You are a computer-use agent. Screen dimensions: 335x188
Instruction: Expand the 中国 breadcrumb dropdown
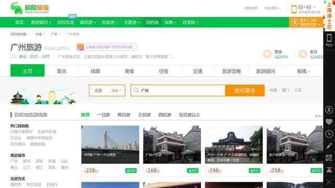pos(40,34)
